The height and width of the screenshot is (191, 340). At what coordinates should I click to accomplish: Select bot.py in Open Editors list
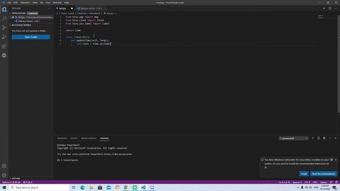31,17
